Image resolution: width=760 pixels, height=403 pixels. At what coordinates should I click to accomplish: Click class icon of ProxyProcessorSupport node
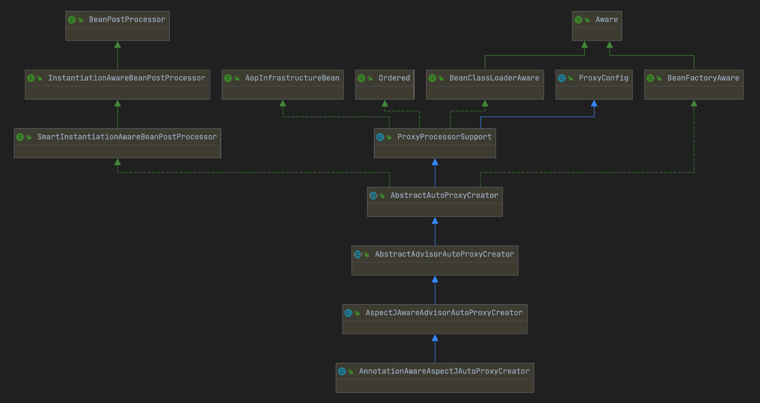click(380, 137)
